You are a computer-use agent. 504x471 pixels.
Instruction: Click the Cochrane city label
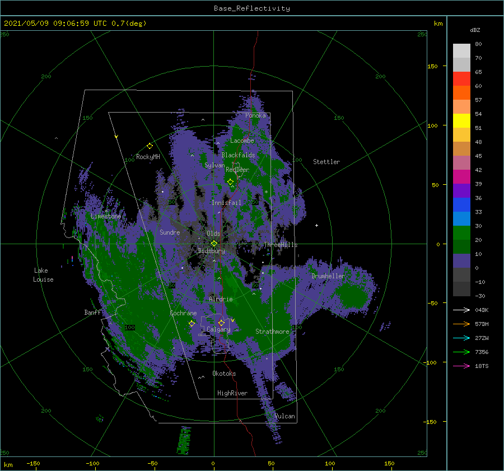[183, 313]
